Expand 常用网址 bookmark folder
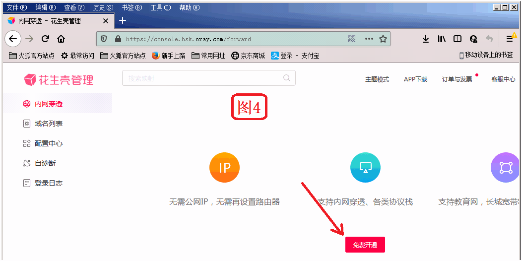This screenshot has width=522, height=261. pyautogui.click(x=208, y=56)
